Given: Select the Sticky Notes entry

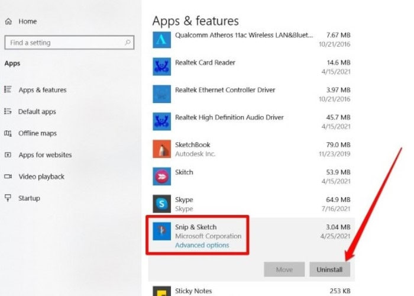Looking at the screenshot, I should [193, 291].
